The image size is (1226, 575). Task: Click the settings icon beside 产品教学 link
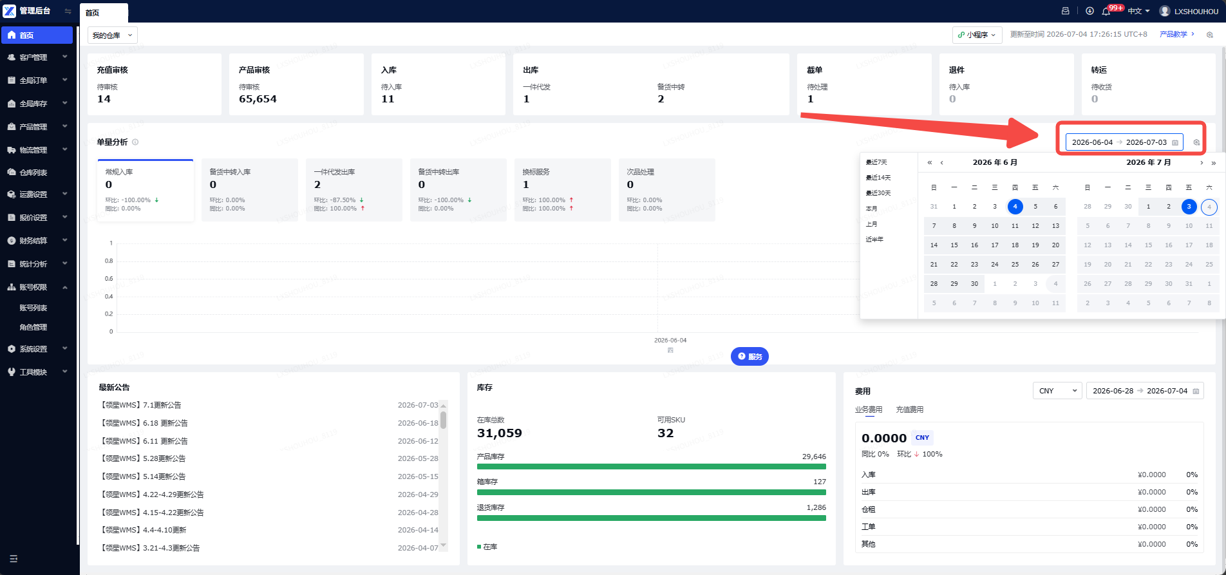tap(1210, 35)
